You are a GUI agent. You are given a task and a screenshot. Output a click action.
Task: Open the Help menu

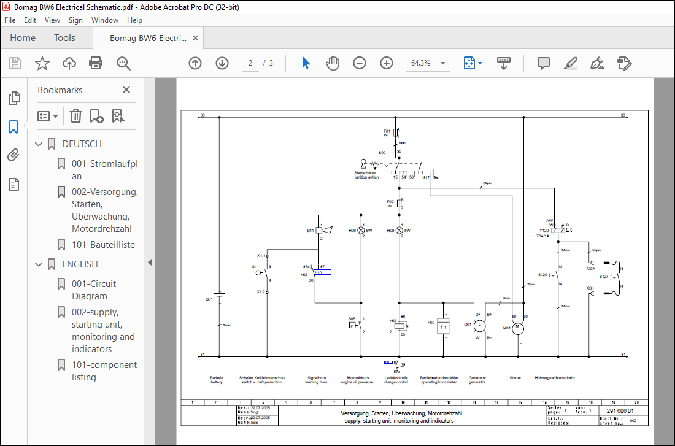tap(134, 20)
